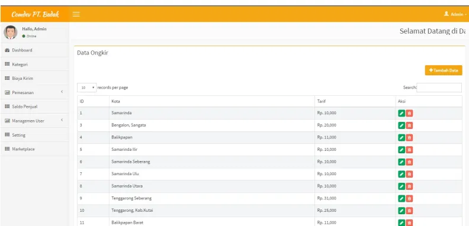
Task: Go to Biaya Kirim menu
Action: point(35,78)
